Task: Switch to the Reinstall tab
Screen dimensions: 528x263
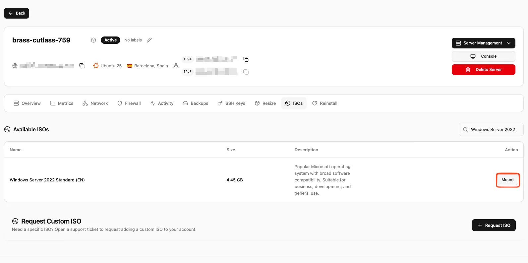Action: pos(325,103)
